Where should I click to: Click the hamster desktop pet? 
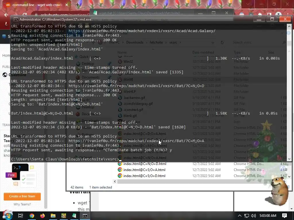(279, 191)
